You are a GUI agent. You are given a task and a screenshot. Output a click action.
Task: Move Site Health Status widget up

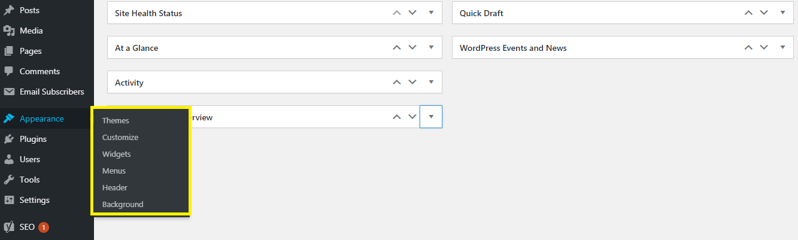click(396, 13)
